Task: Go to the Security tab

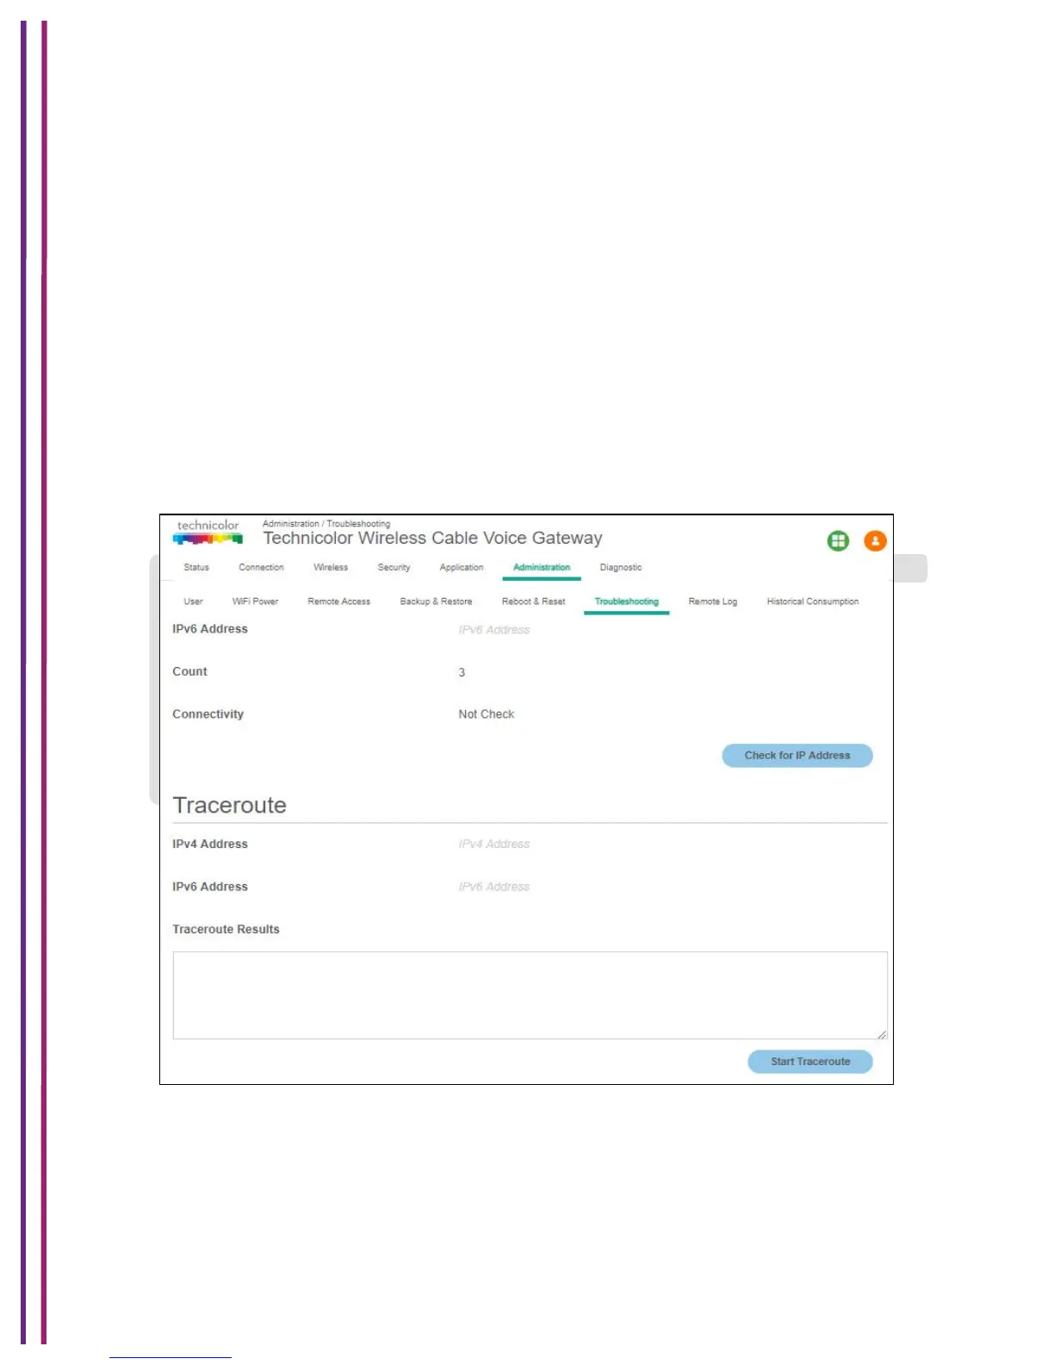Action: click(394, 568)
